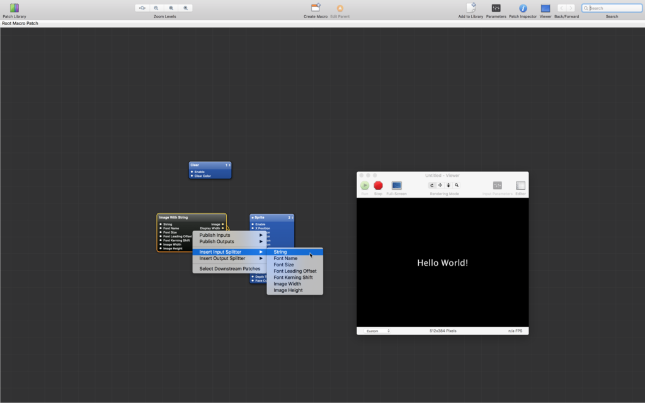Choose Image Height in the splitter submenu
645x403 pixels.
click(295, 290)
